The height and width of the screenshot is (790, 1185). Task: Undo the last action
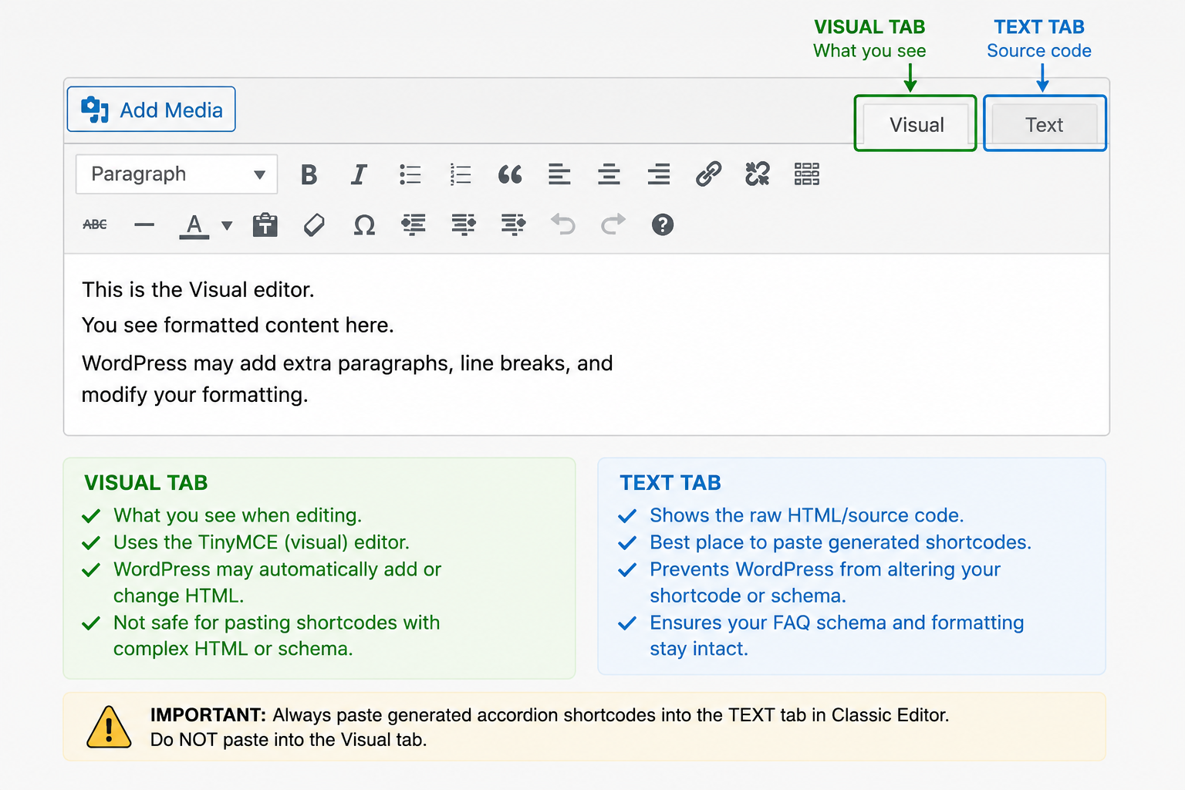pyautogui.click(x=563, y=225)
